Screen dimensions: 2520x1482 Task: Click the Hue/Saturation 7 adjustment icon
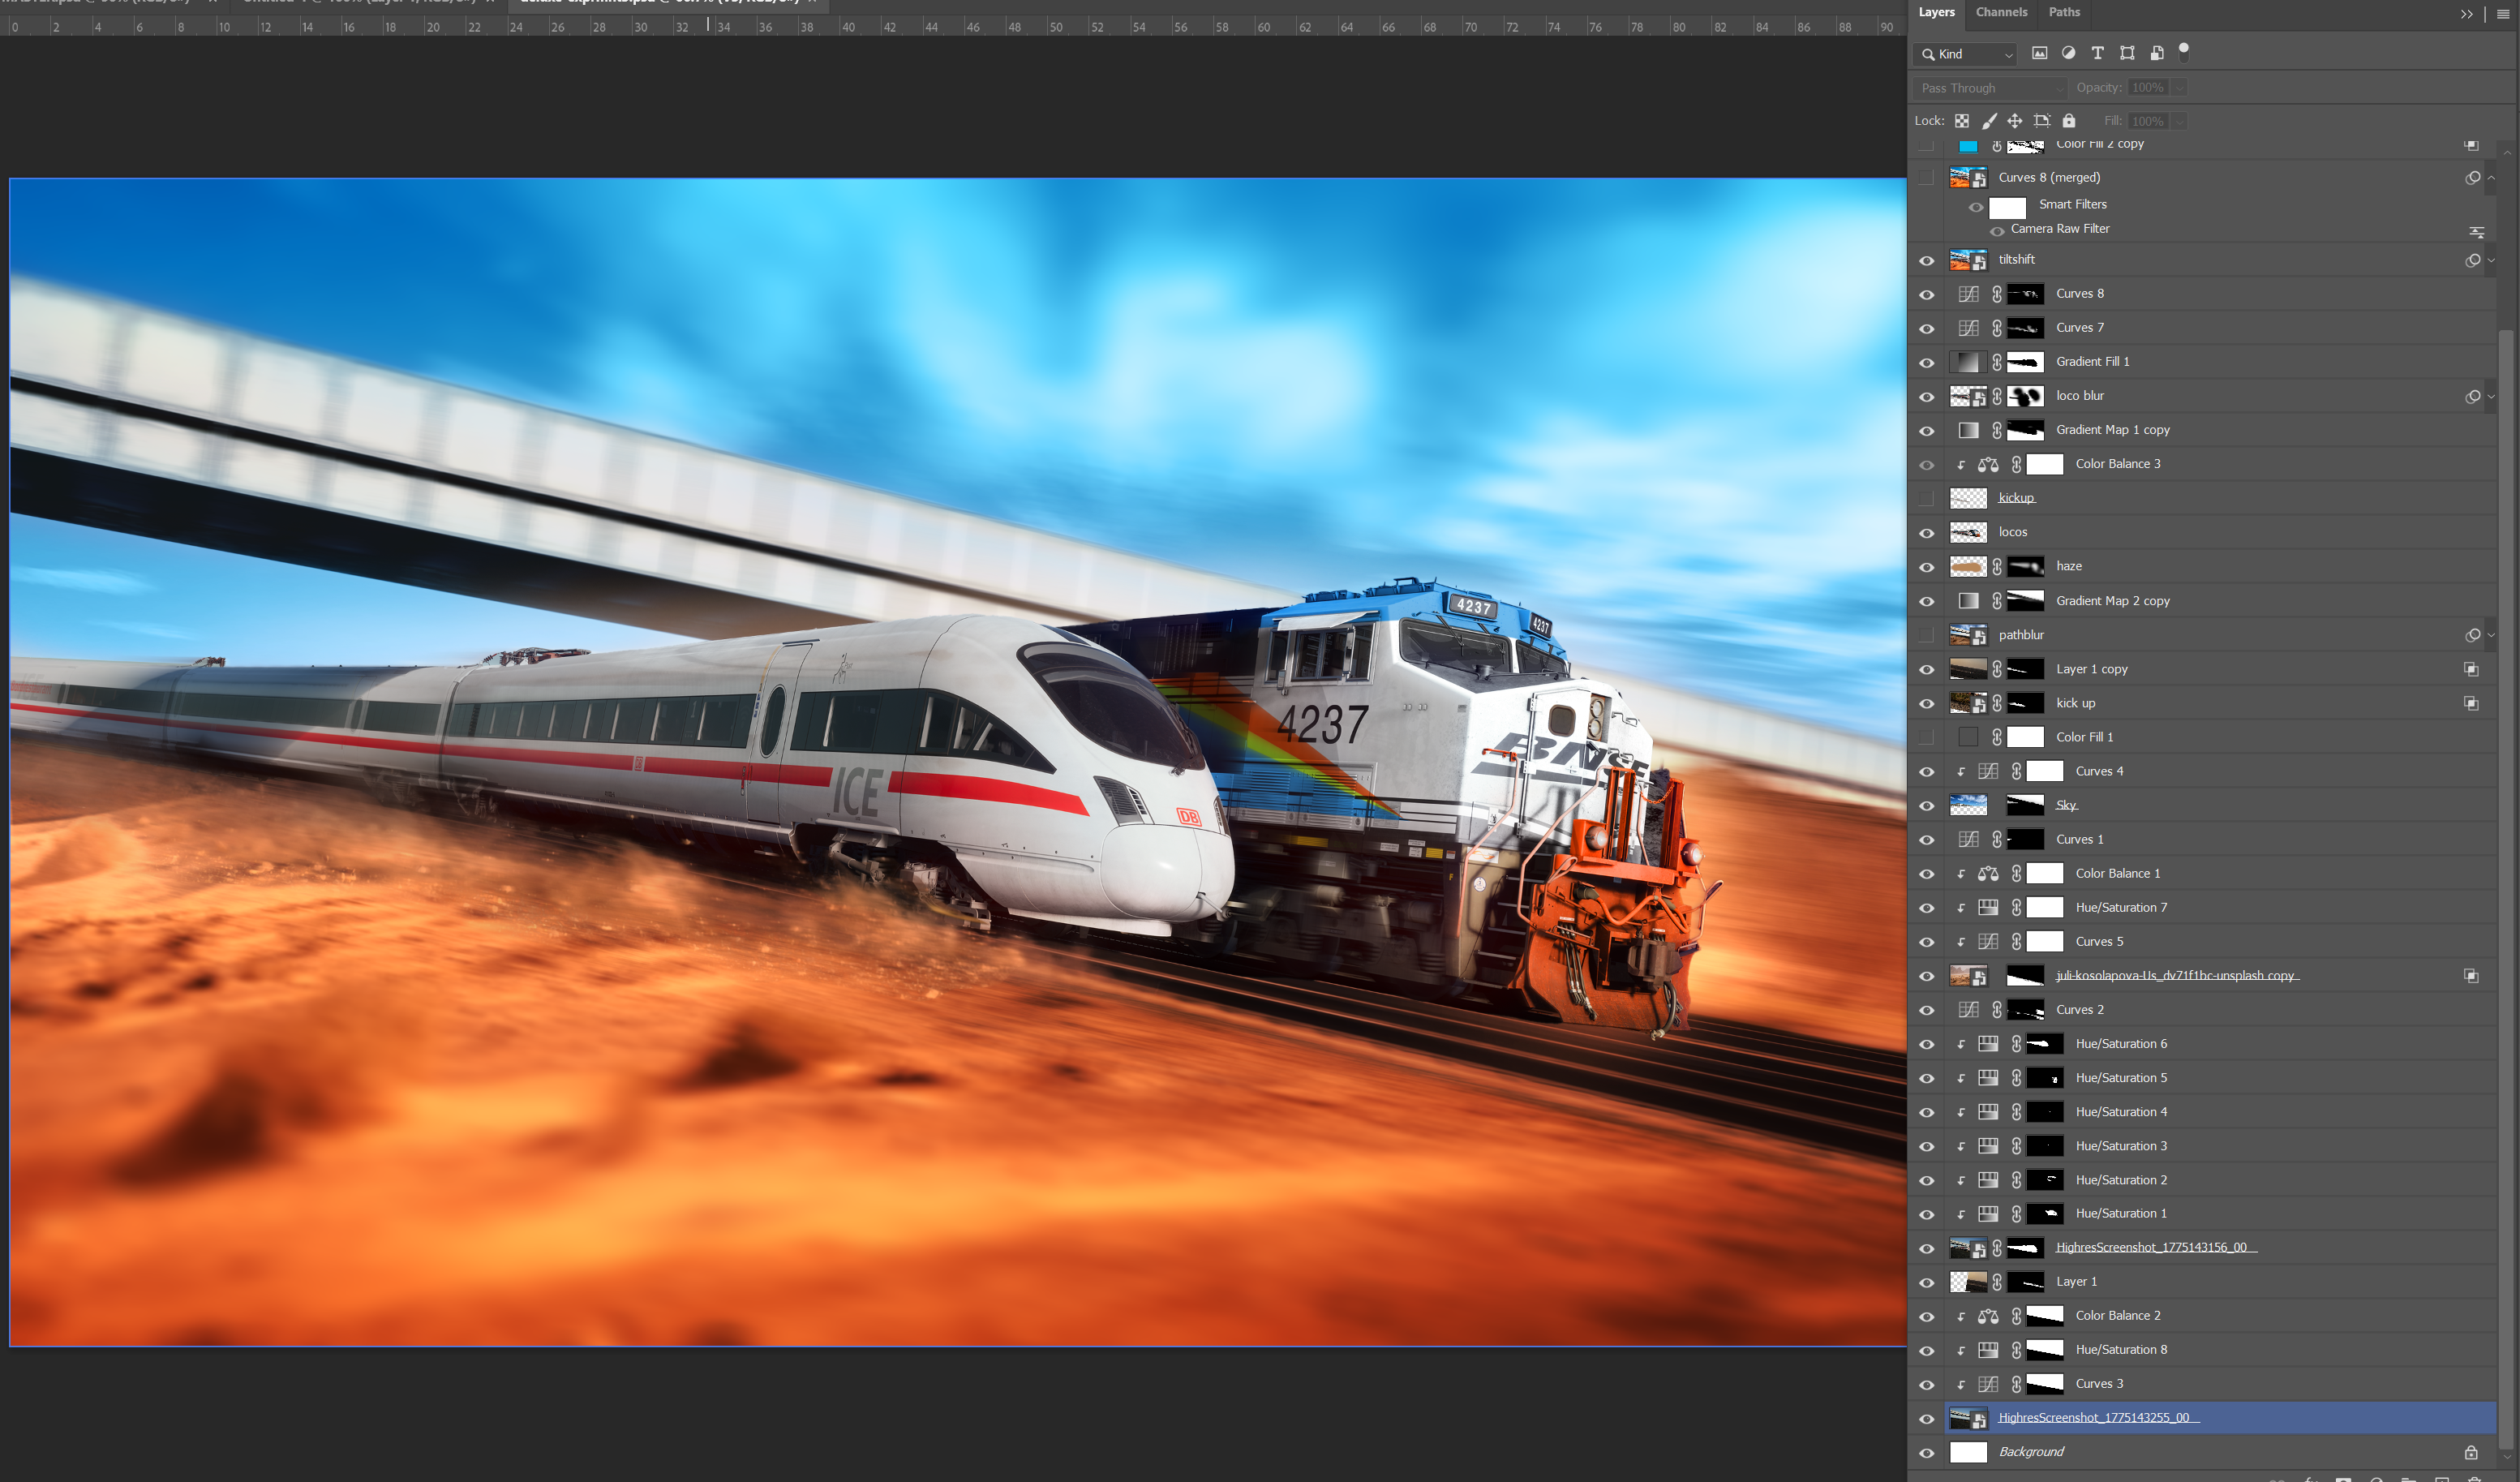point(1988,908)
